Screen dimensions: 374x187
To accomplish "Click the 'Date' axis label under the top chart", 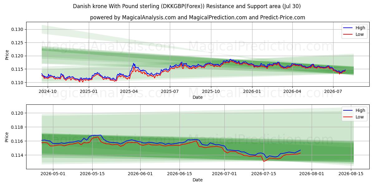I will (x=198, y=97).
